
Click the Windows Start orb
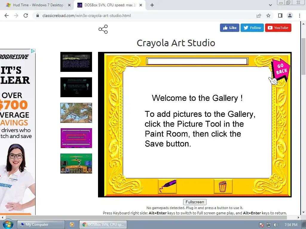tap(7, 224)
